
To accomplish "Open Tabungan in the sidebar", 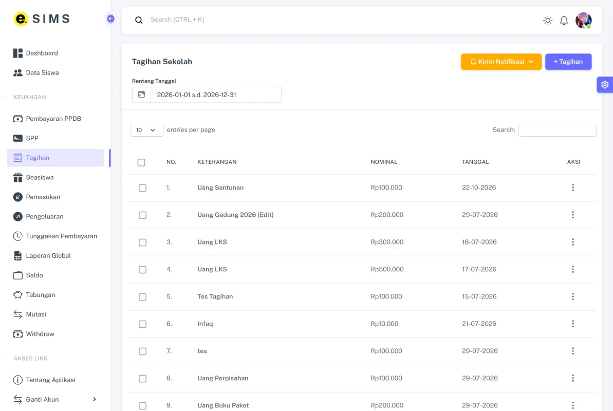I will 55,294.
